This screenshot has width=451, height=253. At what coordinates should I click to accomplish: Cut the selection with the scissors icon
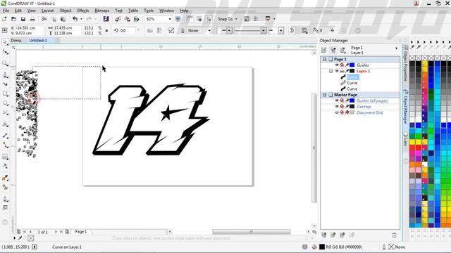[44, 19]
